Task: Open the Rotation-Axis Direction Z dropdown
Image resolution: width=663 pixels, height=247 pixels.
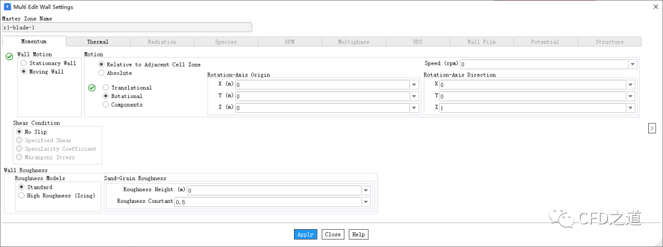Action: 630,108
